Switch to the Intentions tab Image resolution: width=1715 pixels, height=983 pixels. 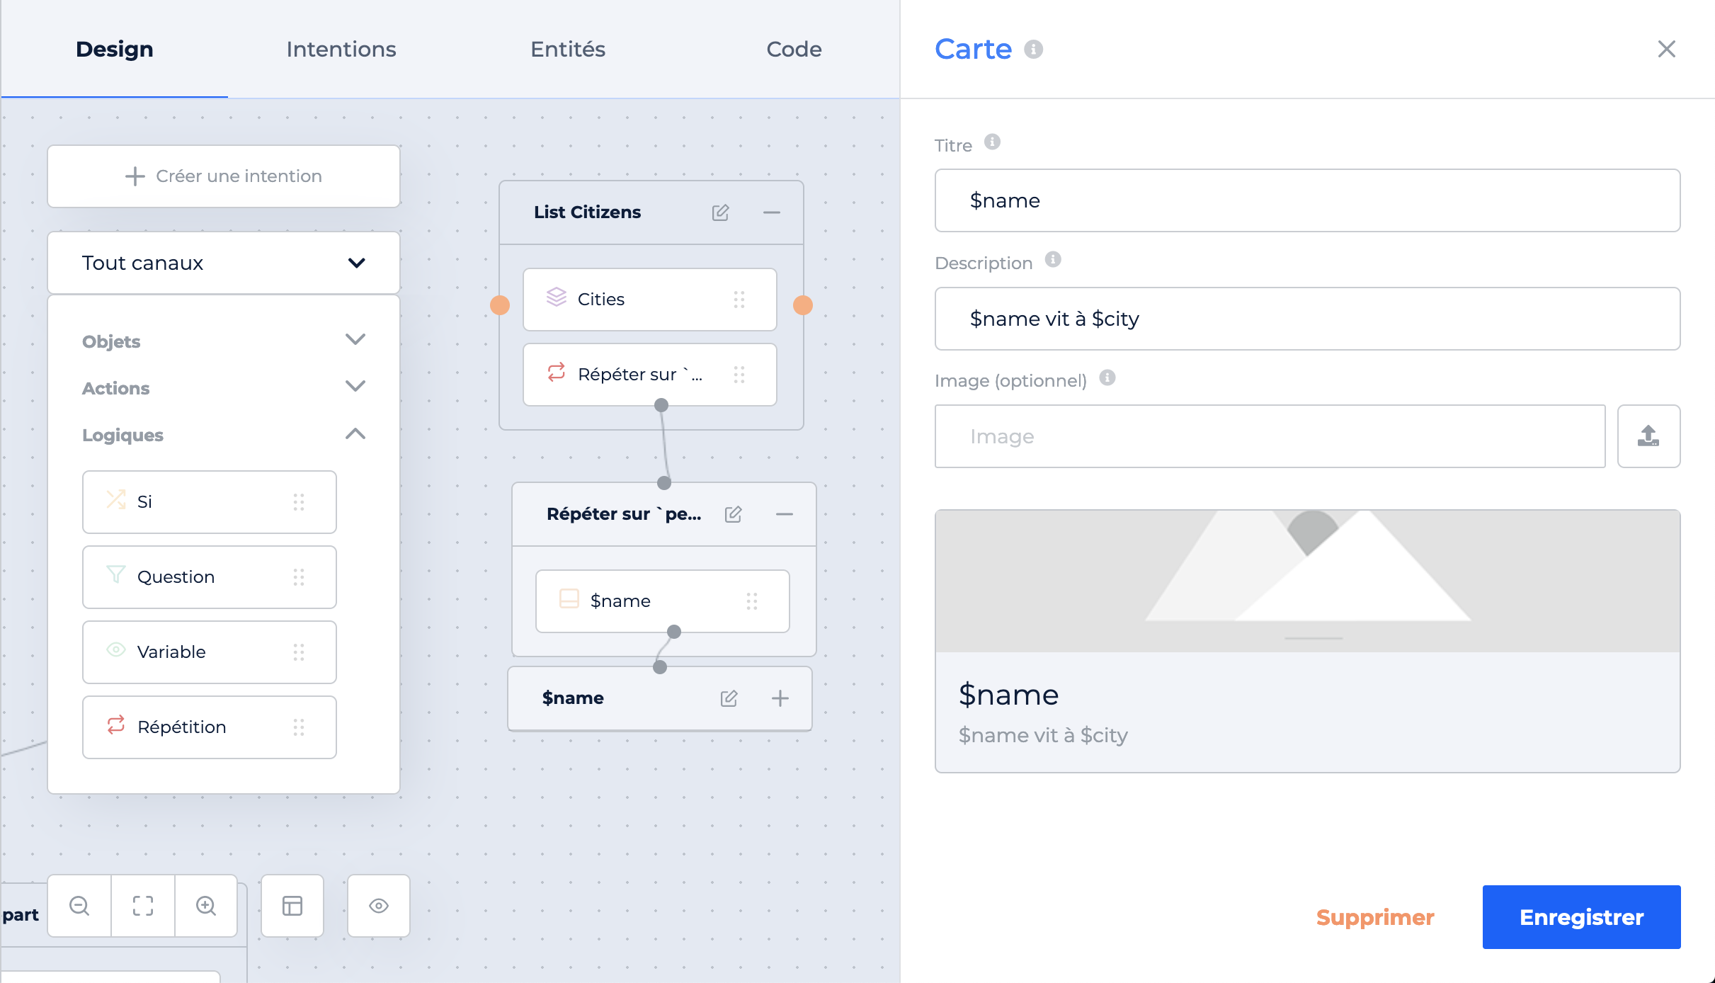pyautogui.click(x=341, y=49)
